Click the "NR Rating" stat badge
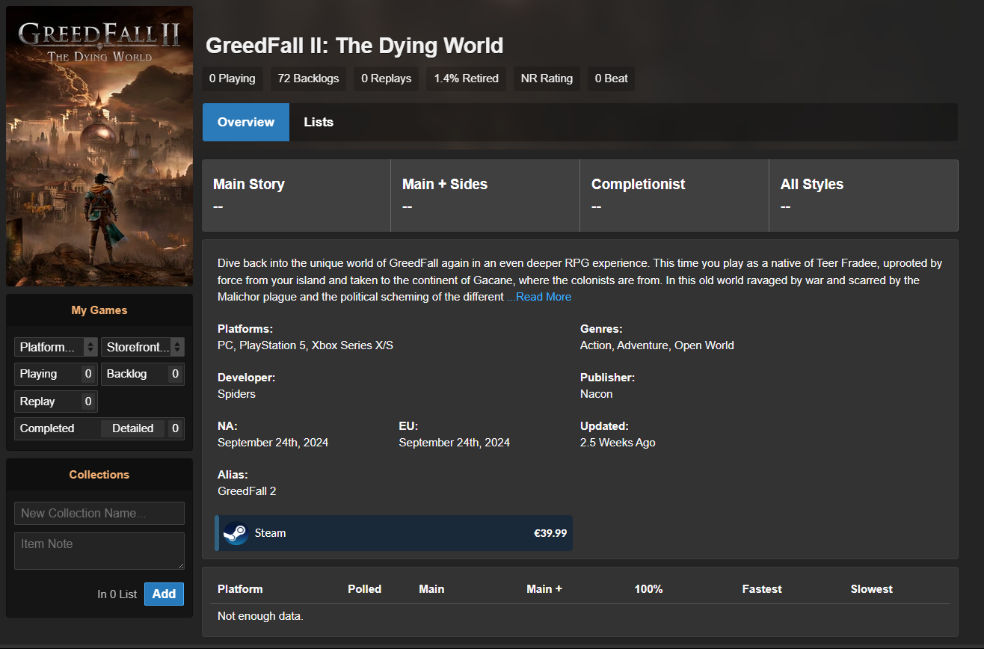The width and height of the screenshot is (984, 649). pyautogui.click(x=547, y=79)
